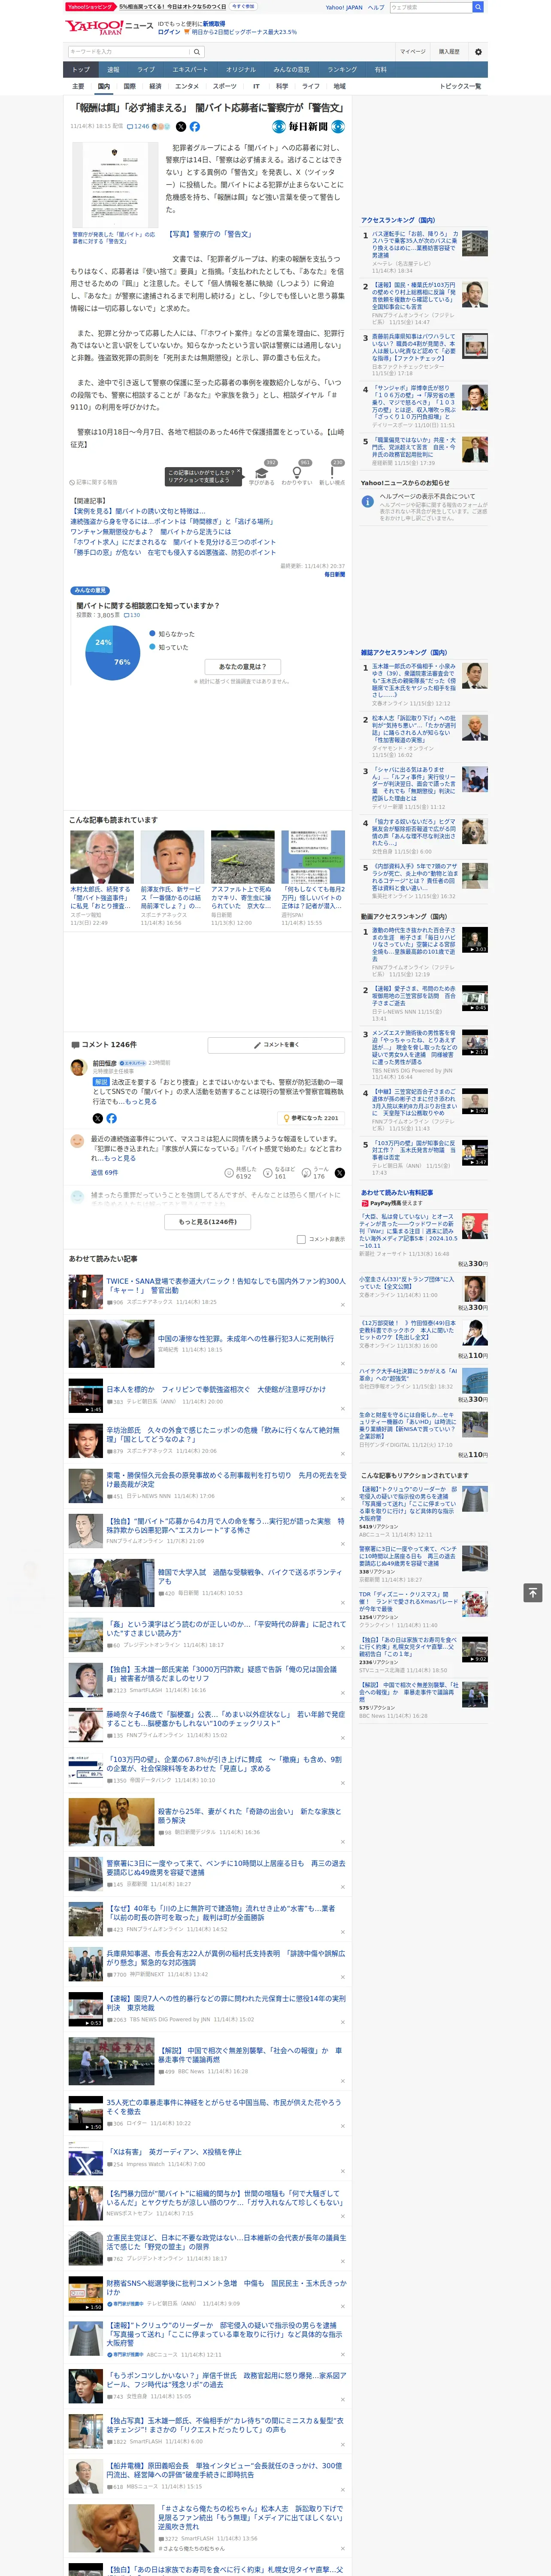Share 前田恒彦 comment on Facebook
The image size is (551, 2576).
pyautogui.click(x=111, y=1118)
